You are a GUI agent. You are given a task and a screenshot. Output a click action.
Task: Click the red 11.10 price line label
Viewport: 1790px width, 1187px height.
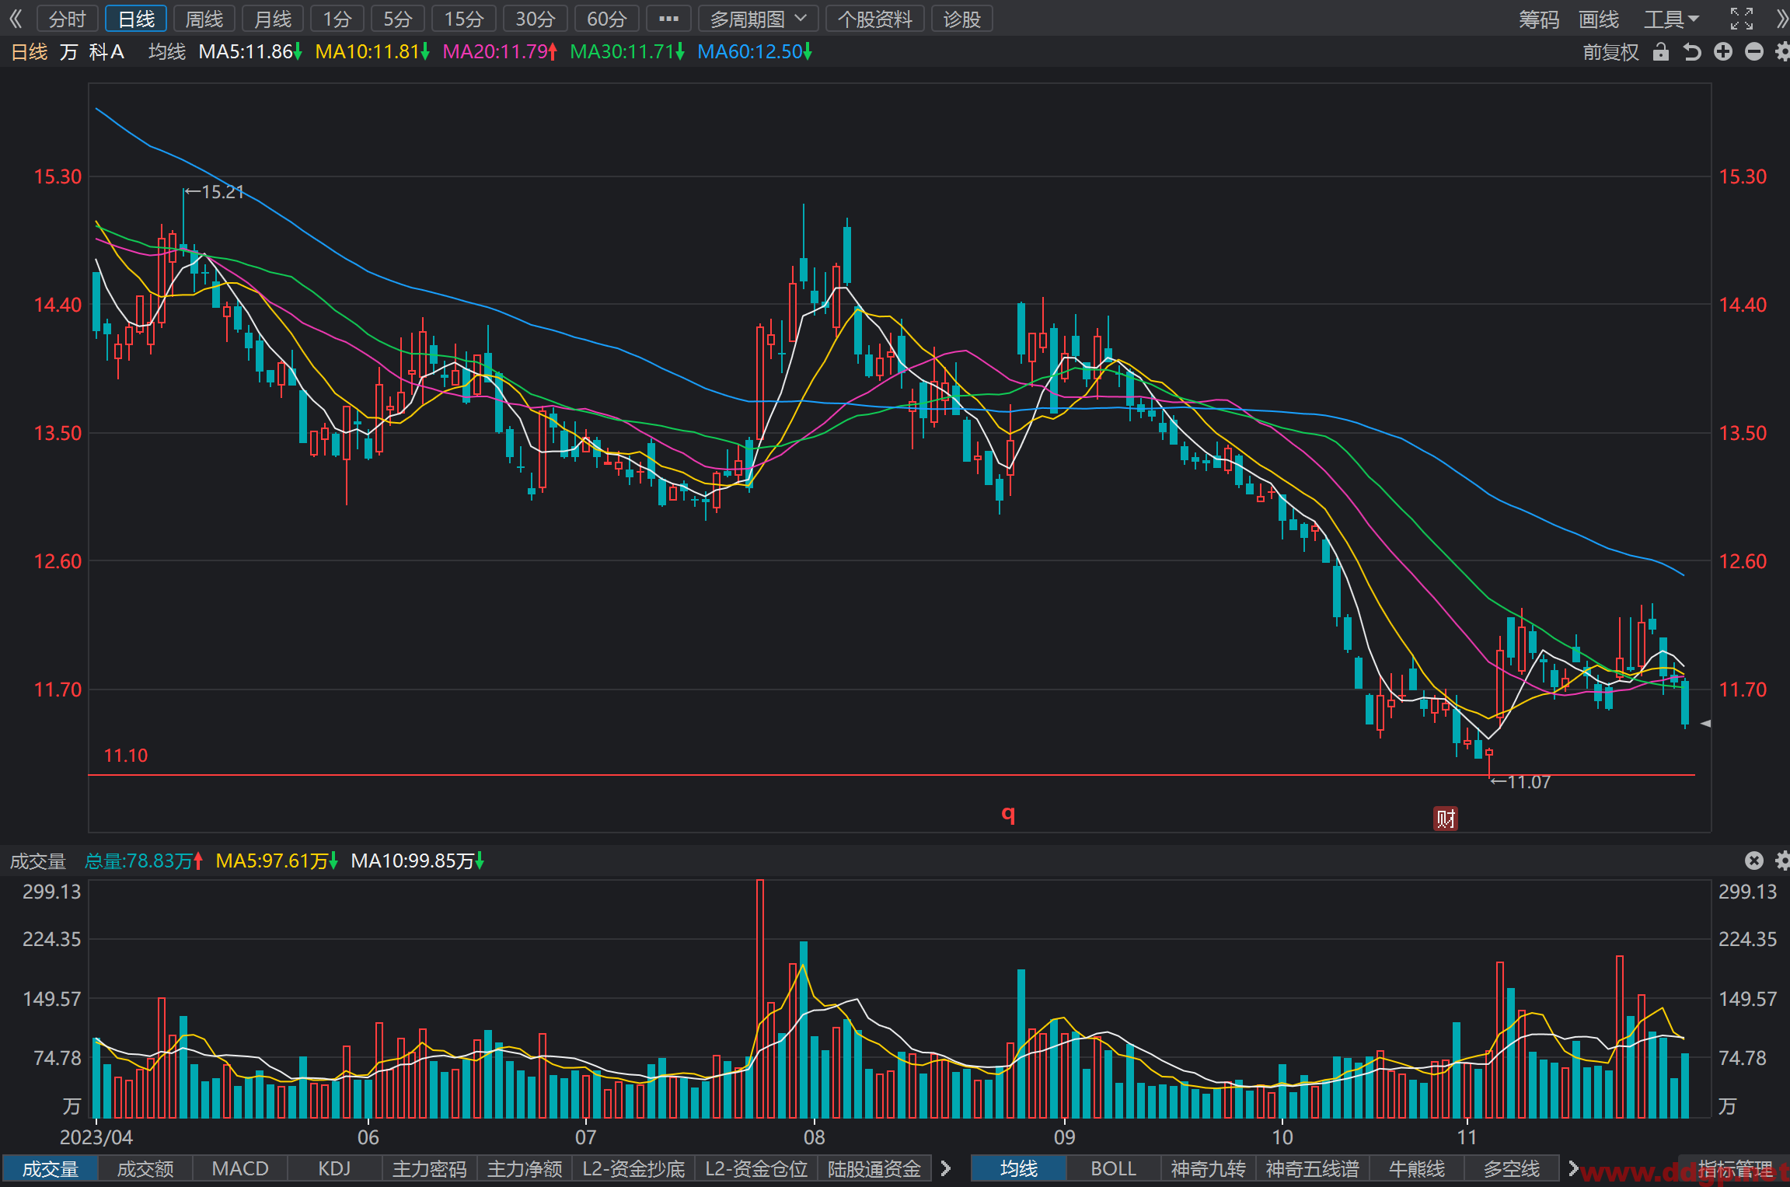coord(125,756)
